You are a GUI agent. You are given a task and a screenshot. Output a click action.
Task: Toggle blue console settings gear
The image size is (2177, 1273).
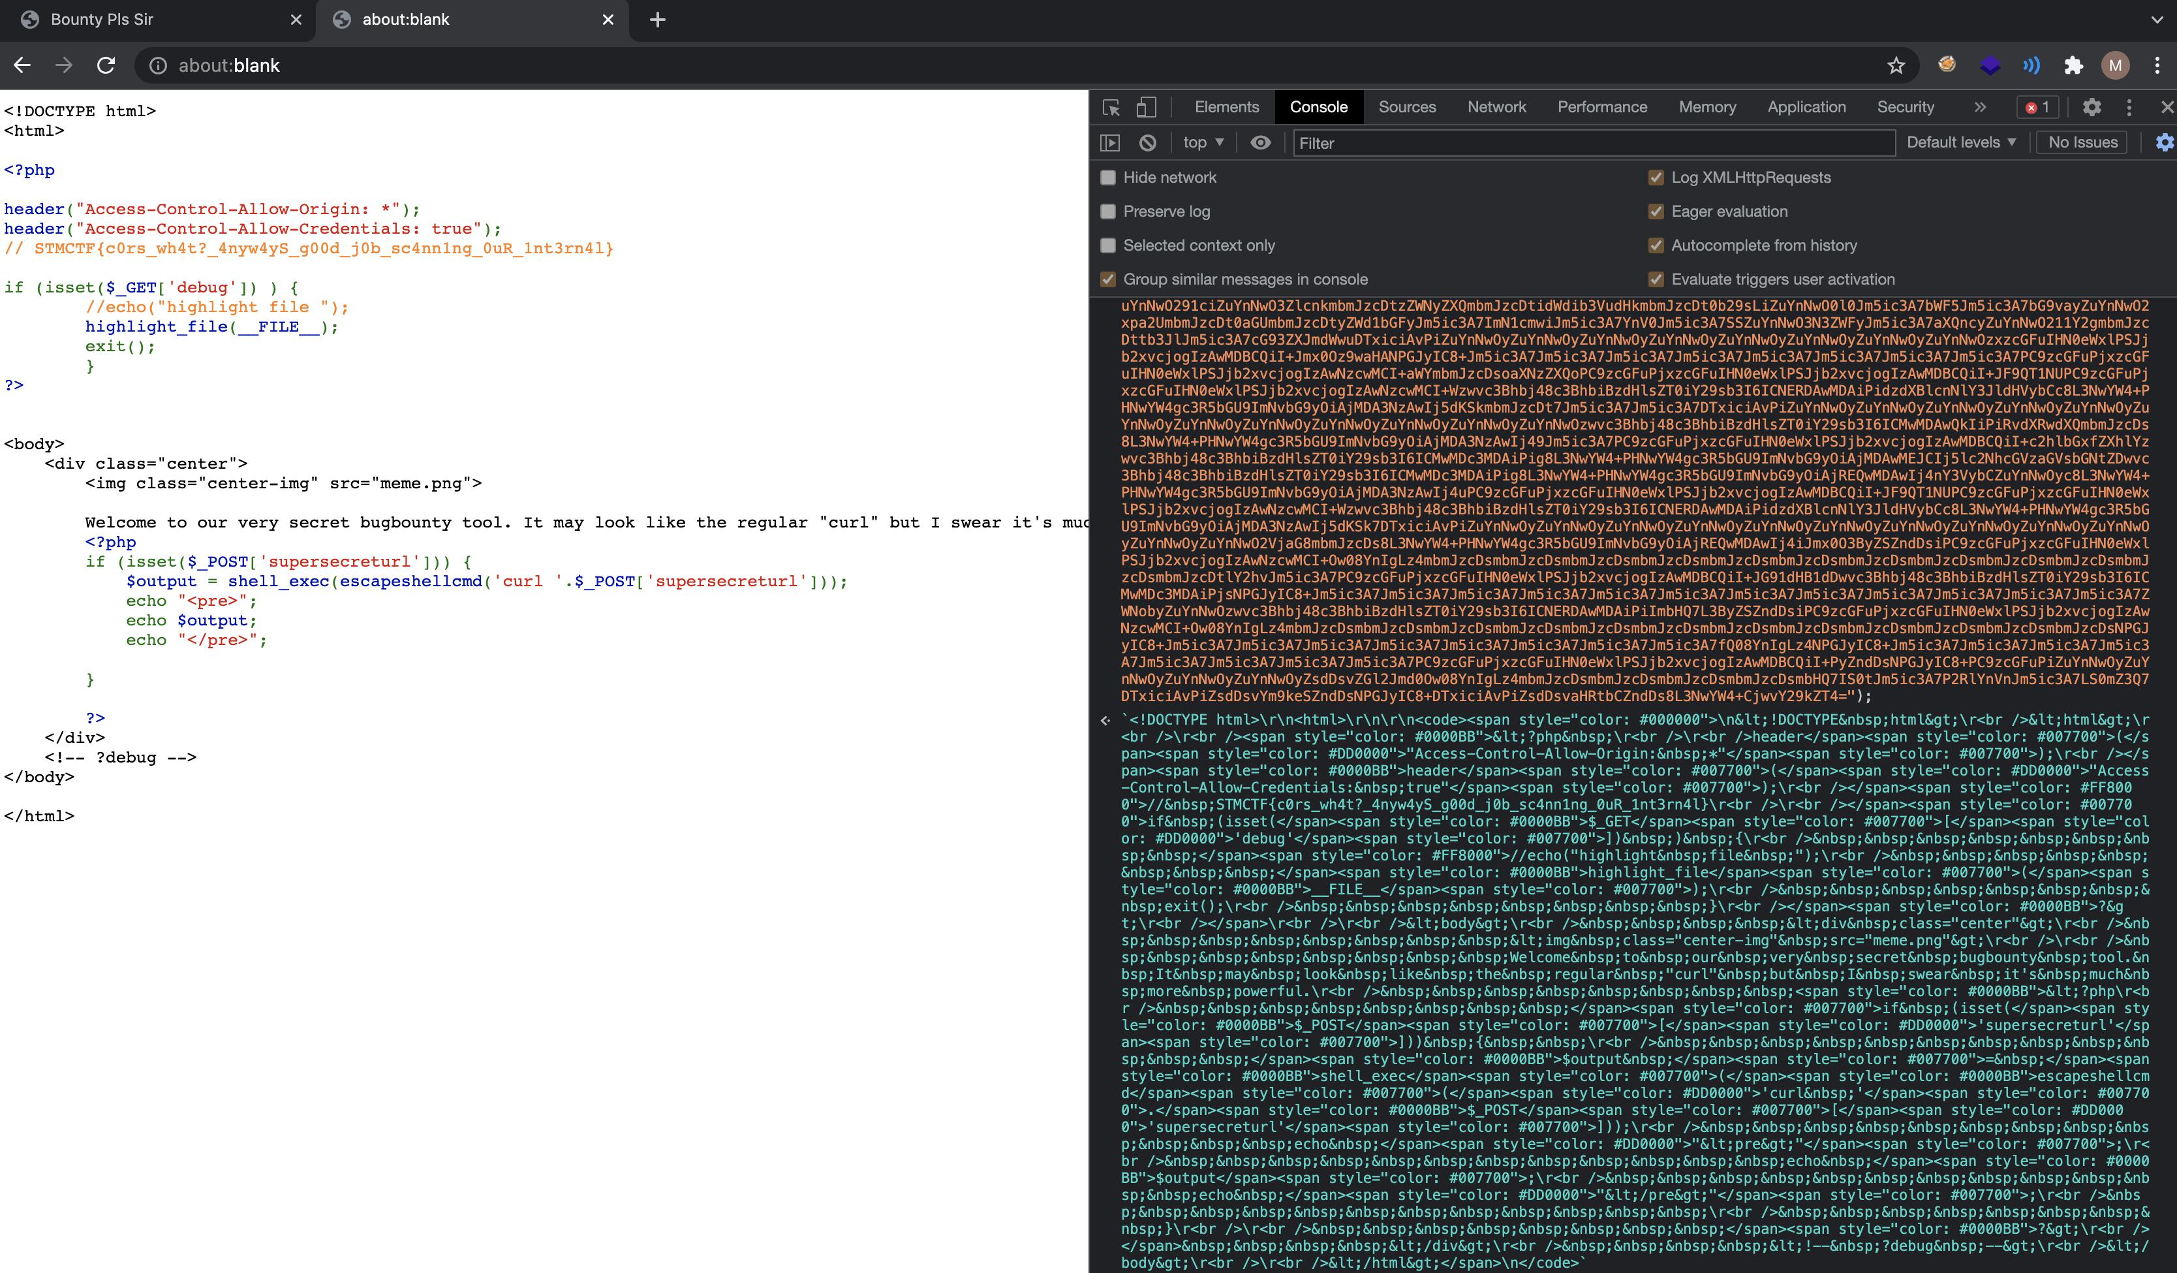click(2165, 142)
